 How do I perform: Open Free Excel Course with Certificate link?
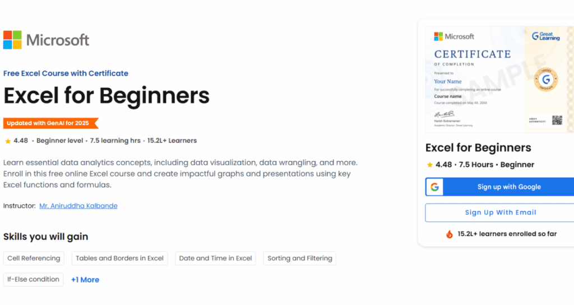[x=66, y=73]
